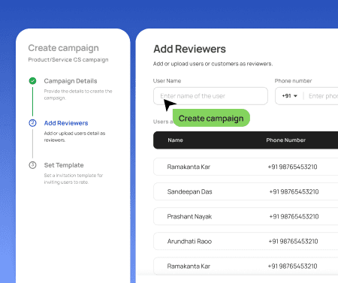
Task: Click the User Name field label
Action: pos(167,81)
